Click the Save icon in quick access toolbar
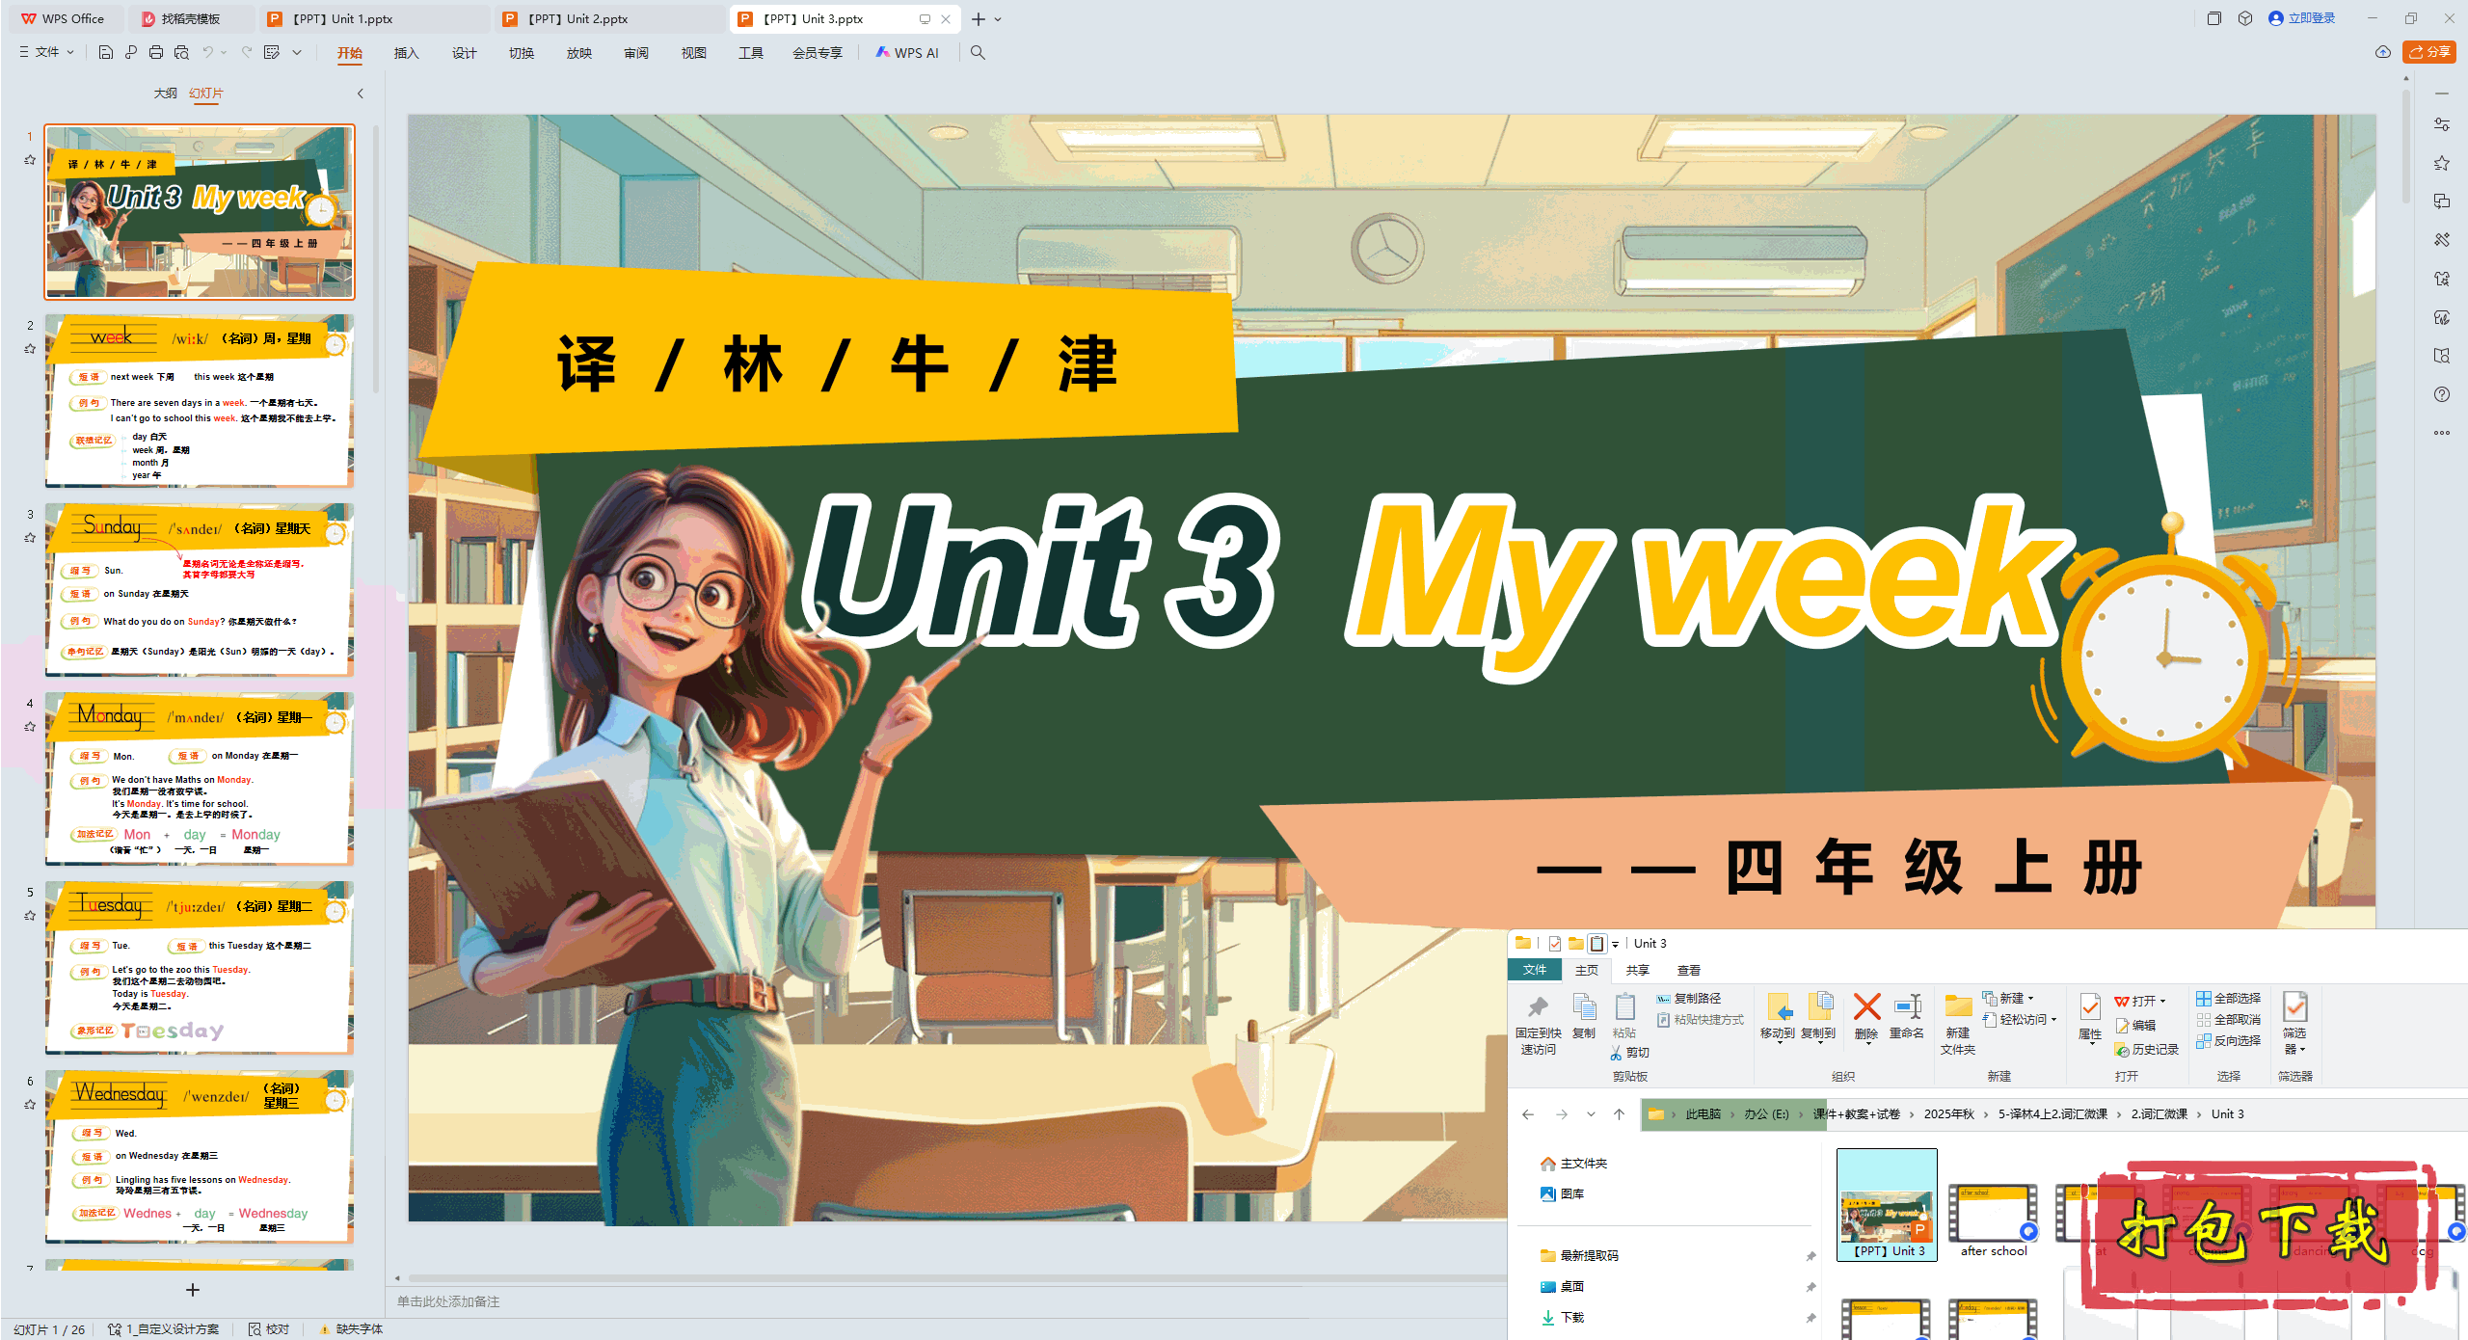The width and height of the screenshot is (2468, 1340). pyautogui.click(x=105, y=53)
